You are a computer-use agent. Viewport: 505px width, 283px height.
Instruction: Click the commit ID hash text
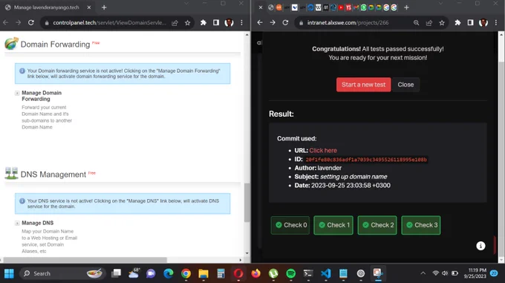point(366,160)
